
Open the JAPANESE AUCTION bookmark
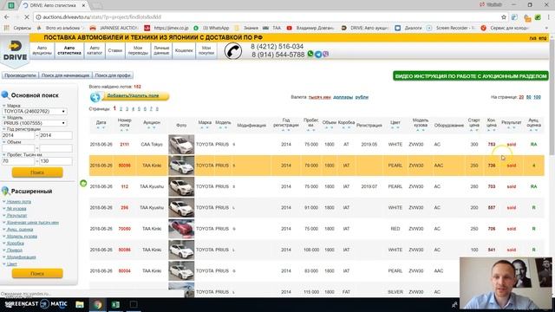tap(114, 28)
